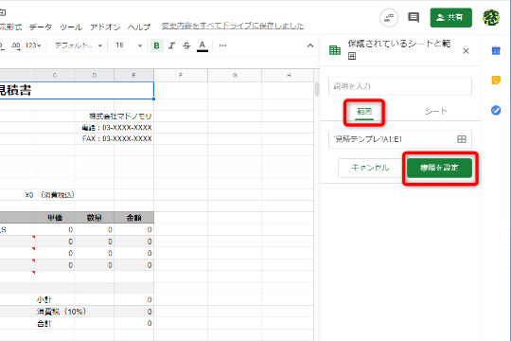
Task: Click the 金額 header cell
Action: (x=134, y=218)
